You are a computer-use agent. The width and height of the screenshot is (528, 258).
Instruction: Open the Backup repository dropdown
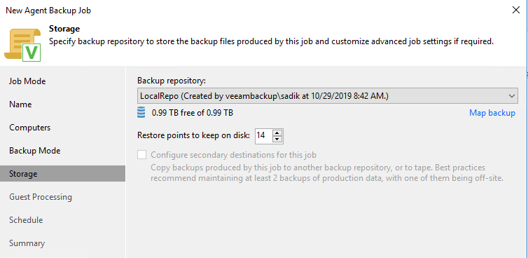click(327, 96)
